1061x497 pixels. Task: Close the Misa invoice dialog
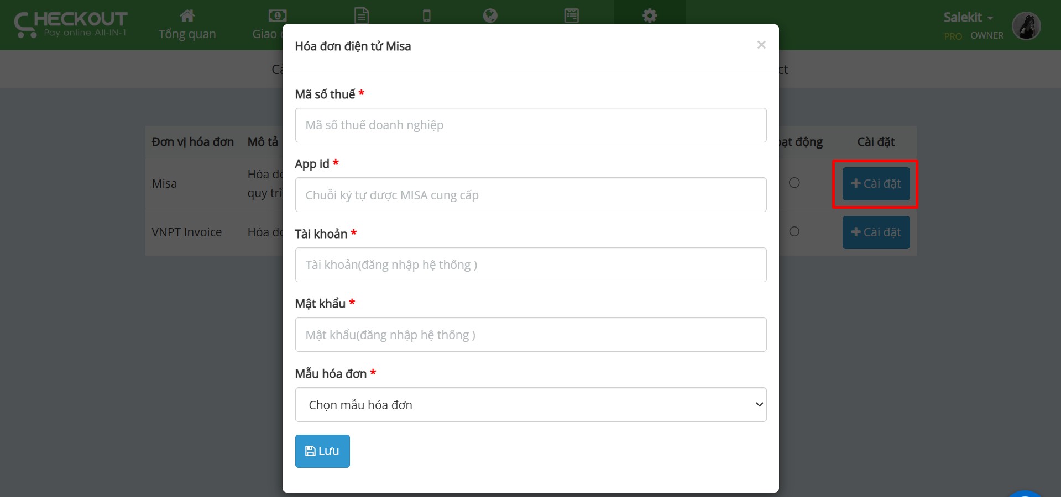[761, 45]
